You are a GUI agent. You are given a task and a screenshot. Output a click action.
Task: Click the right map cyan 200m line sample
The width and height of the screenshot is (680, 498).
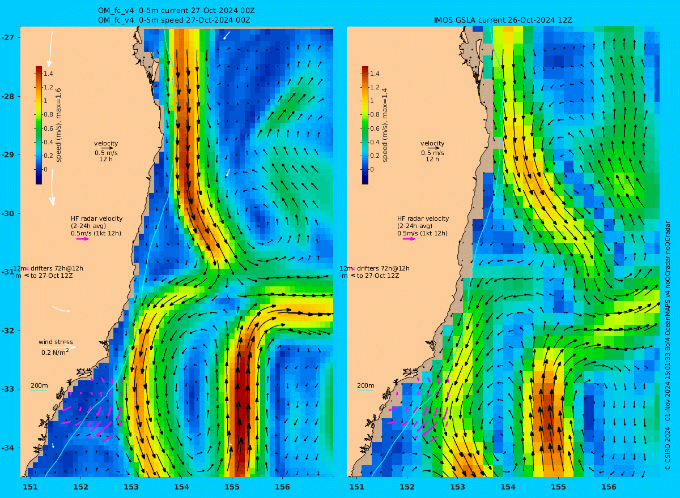(x=365, y=390)
